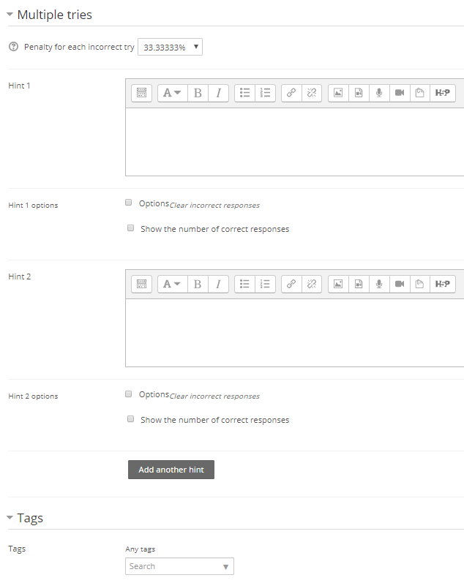Insert ordered list in Hint 2 editor
The height and width of the screenshot is (583, 464).
coord(266,284)
